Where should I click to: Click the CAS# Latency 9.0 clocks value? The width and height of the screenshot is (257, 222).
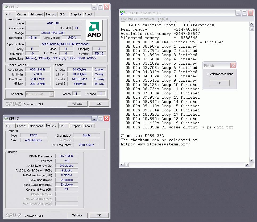(67, 166)
